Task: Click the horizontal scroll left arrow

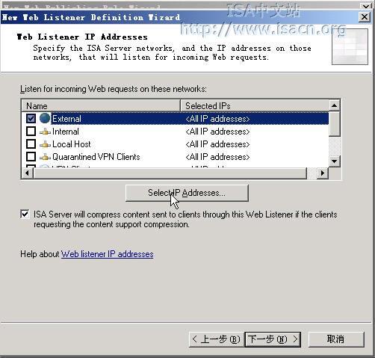Action: 28,173
